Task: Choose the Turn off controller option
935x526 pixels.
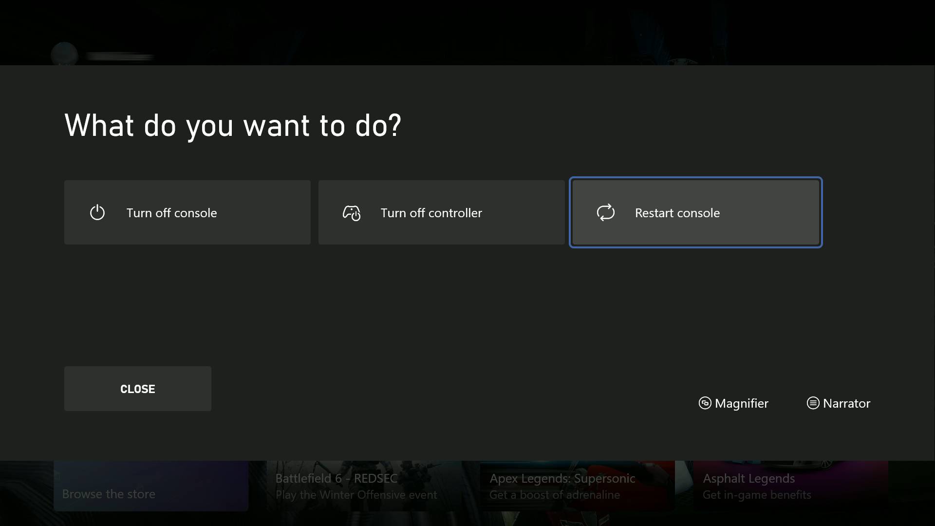Action: 441,212
